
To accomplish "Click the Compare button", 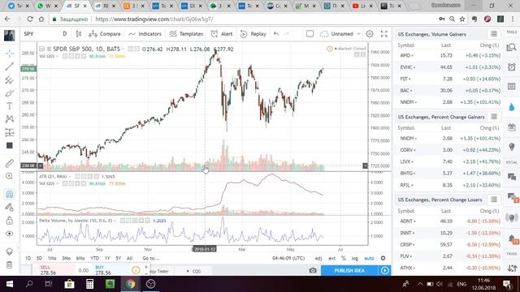I will (105, 34).
